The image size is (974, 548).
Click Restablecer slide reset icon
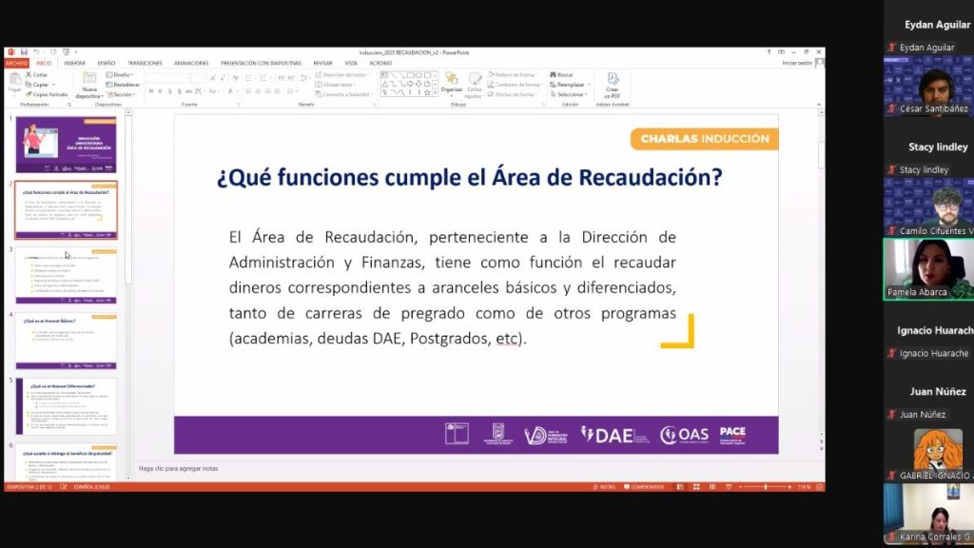tap(124, 85)
